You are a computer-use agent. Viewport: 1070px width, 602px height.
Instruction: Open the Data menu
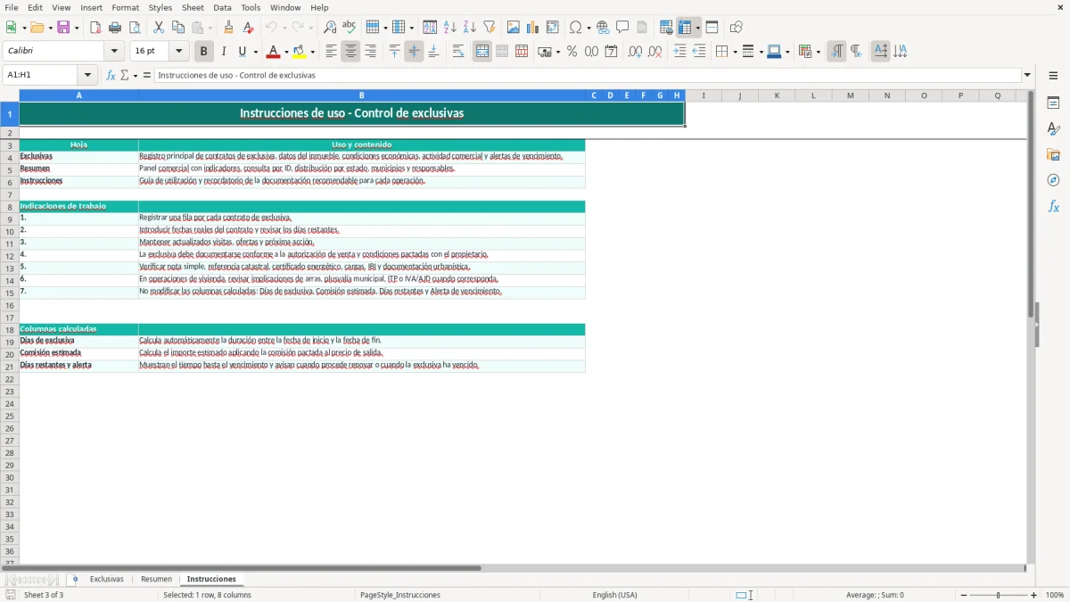223,7
